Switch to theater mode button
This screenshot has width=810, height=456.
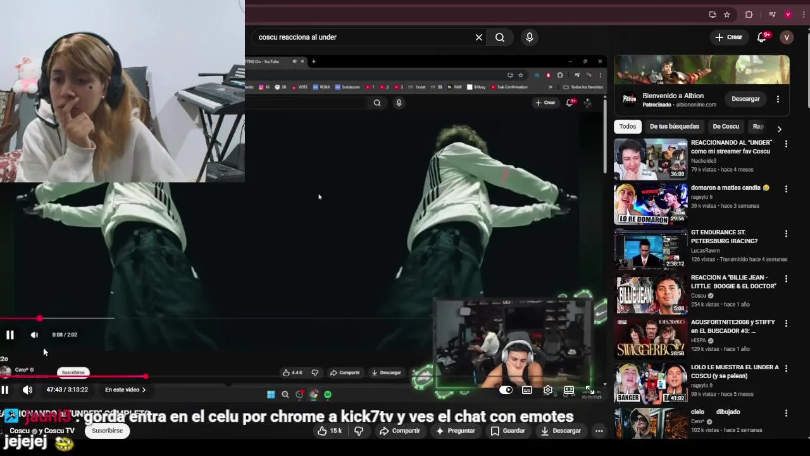(x=569, y=390)
